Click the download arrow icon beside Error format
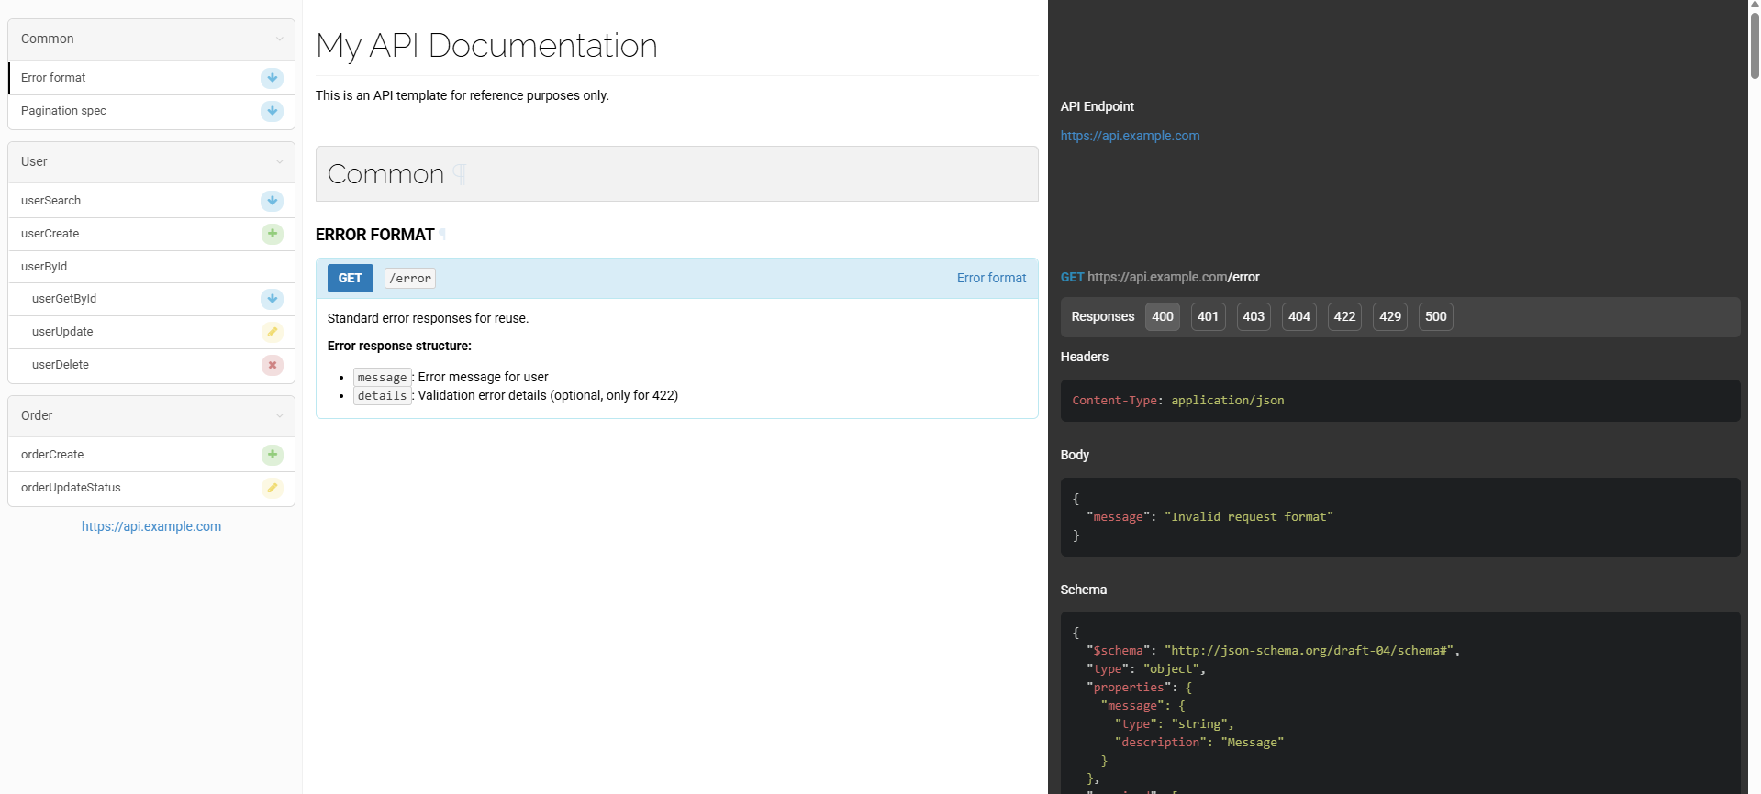The width and height of the screenshot is (1761, 794). coord(272,78)
